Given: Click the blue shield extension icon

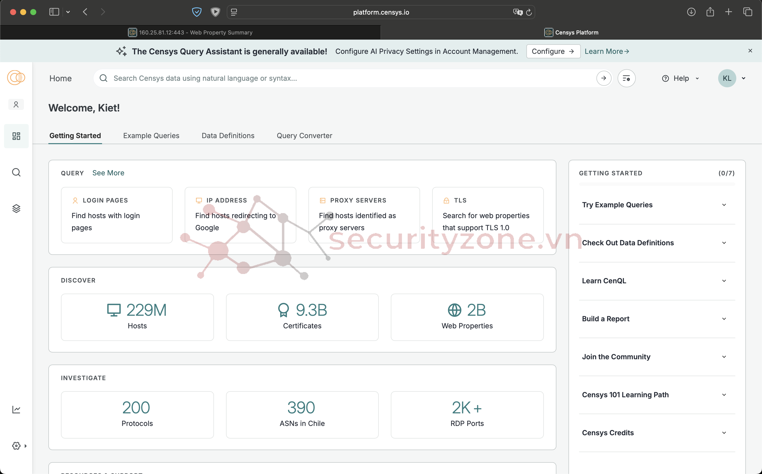Looking at the screenshot, I should (197, 12).
